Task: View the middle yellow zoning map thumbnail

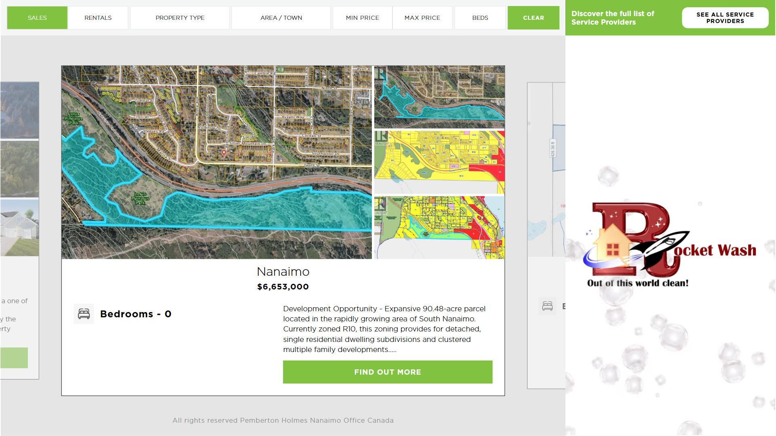Action: (x=439, y=162)
